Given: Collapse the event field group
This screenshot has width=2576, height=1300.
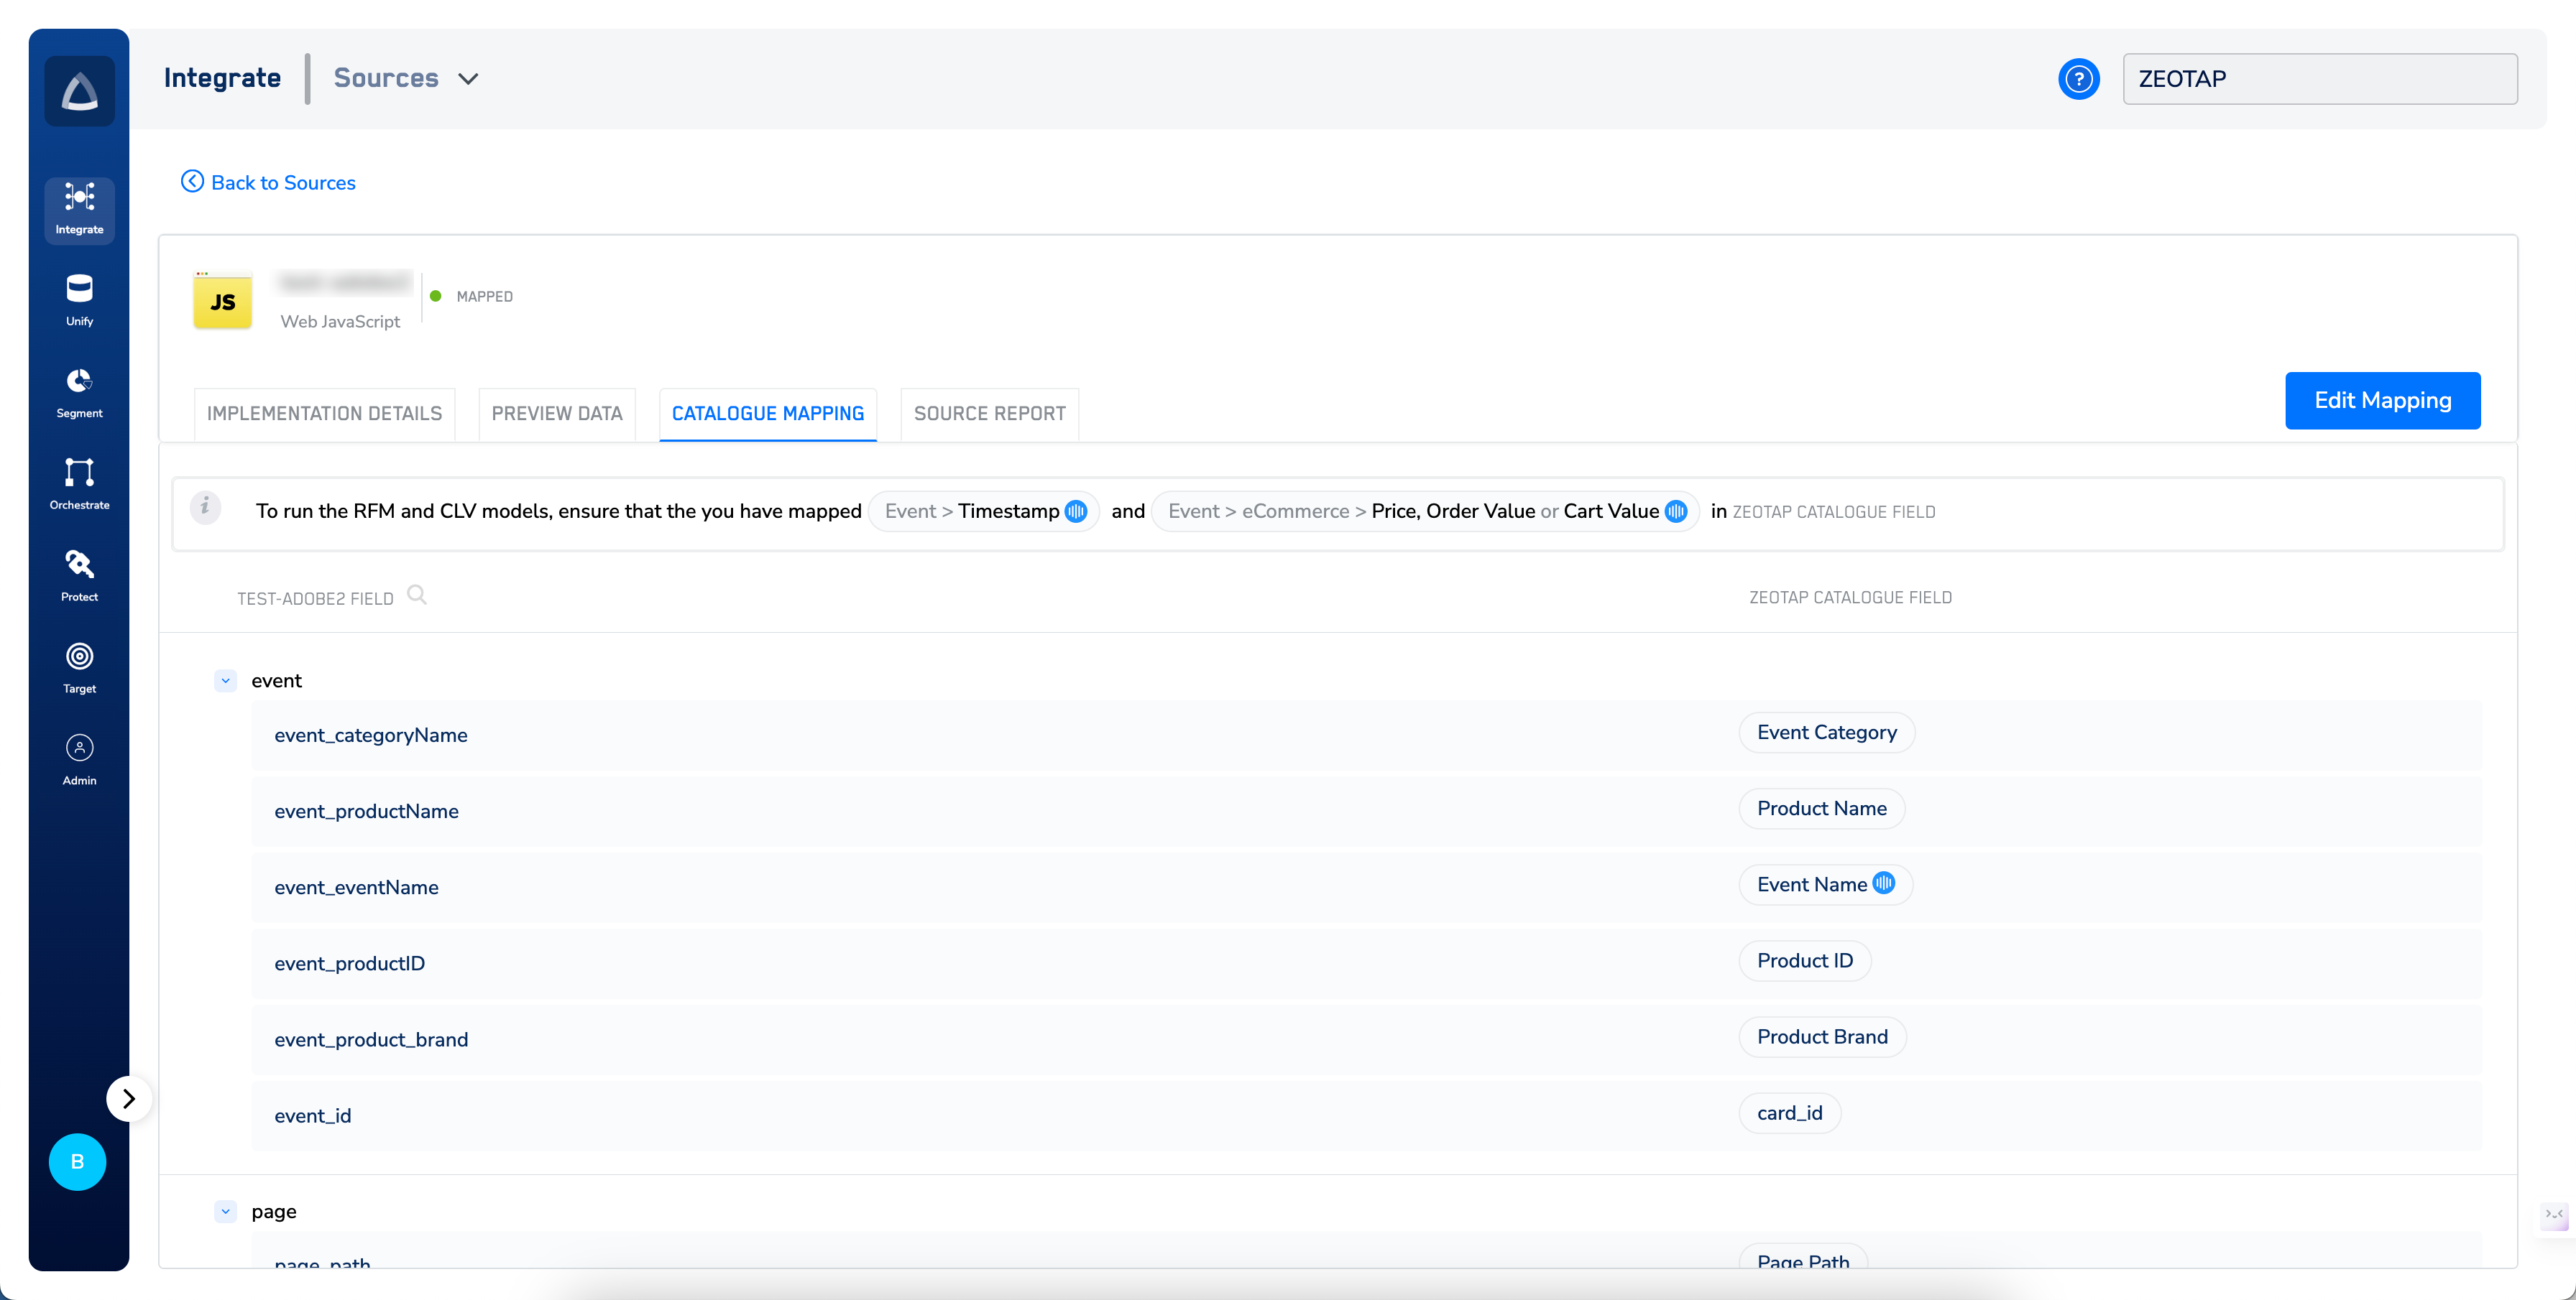Looking at the screenshot, I should (225, 680).
